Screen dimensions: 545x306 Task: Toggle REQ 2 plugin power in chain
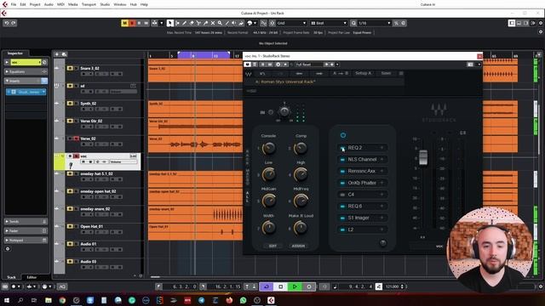[342, 148]
